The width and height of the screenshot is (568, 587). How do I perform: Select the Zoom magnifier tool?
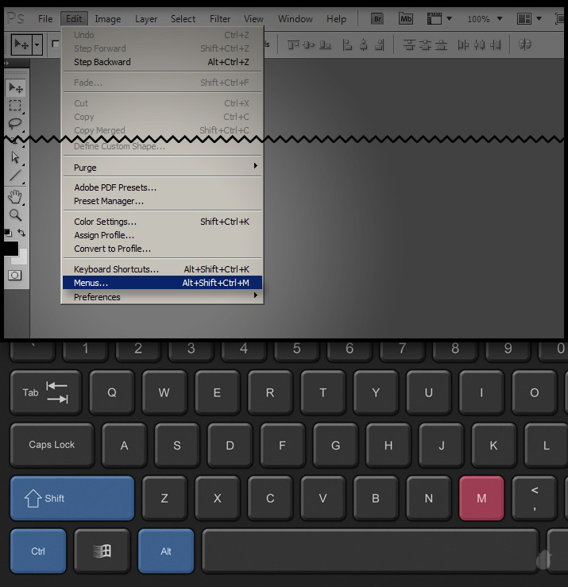[15, 214]
